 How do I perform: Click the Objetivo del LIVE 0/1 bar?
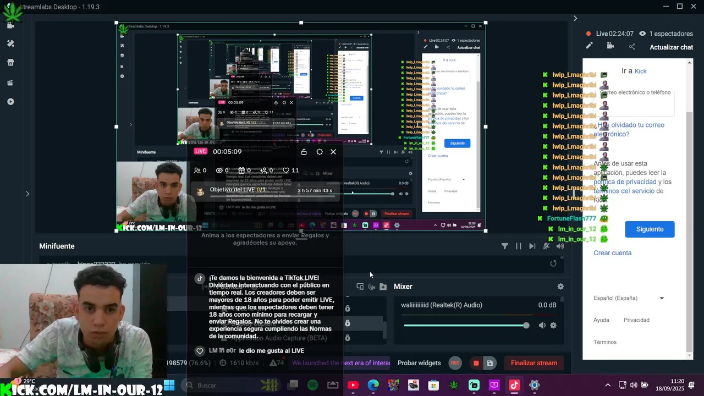tap(265, 190)
